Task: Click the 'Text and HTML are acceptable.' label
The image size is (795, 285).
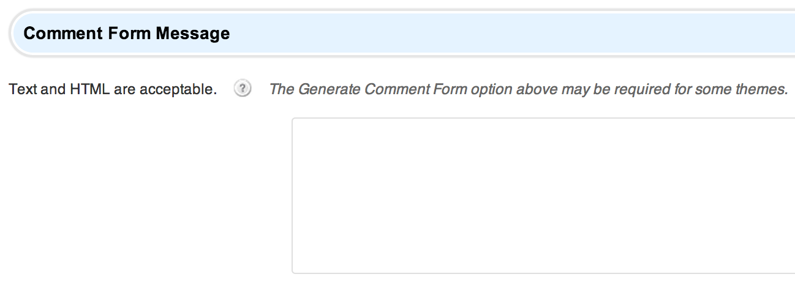Action: [113, 89]
